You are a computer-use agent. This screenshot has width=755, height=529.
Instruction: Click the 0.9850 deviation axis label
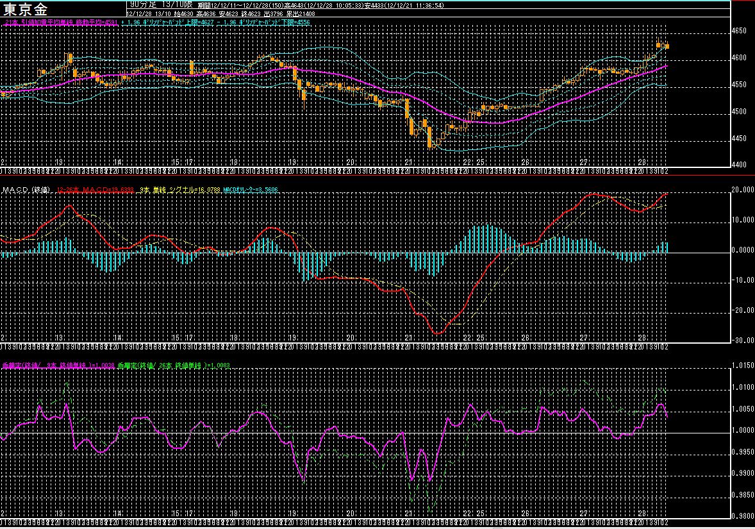point(742,495)
